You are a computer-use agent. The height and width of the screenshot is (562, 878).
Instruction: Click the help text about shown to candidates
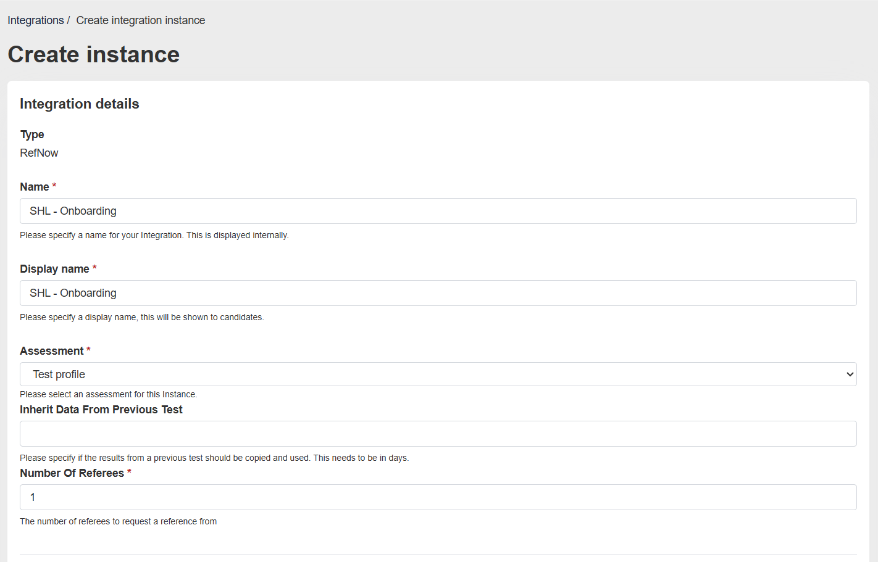142,317
